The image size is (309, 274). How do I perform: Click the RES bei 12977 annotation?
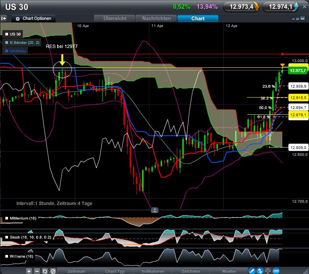[x=62, y=46]
